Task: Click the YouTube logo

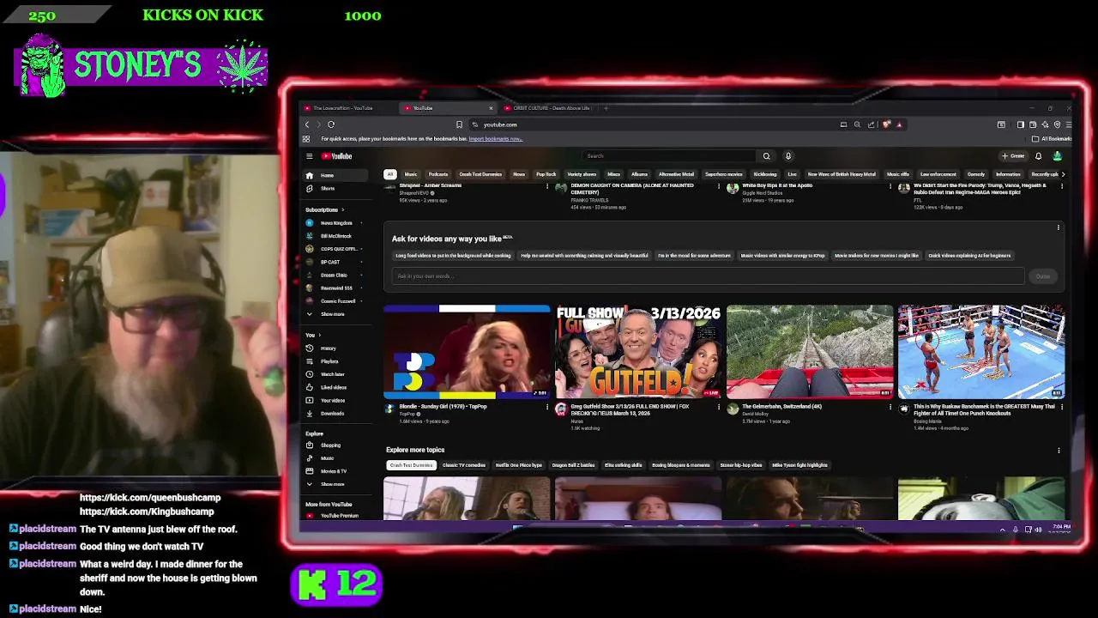Action: (337, 156)
